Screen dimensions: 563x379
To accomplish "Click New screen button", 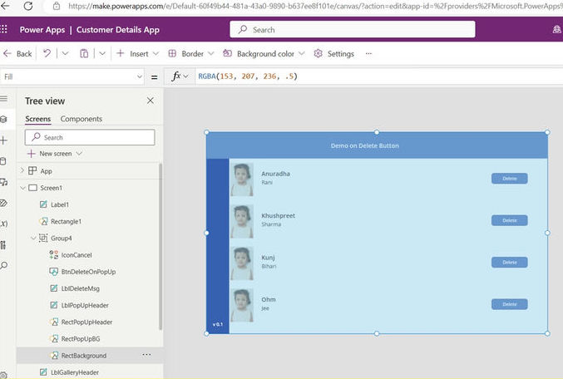I will click(50, 154).
